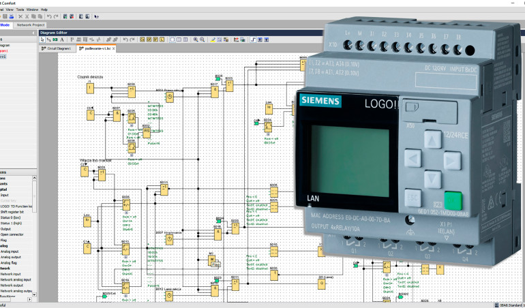Switch to the Circuit Diagram1 tab
Image resolution: width=525 pixels, height=308 pixels.
[x=57, y=49]
